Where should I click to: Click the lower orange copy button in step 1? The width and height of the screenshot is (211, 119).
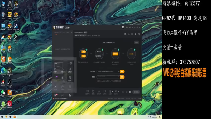(x=84, y=56)
